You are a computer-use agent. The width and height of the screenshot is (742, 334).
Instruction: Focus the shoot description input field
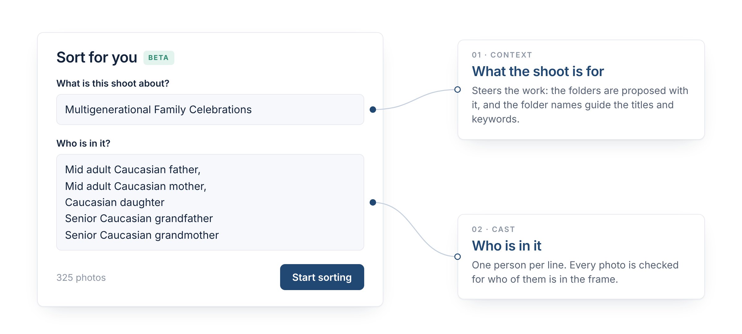point(210,109)
